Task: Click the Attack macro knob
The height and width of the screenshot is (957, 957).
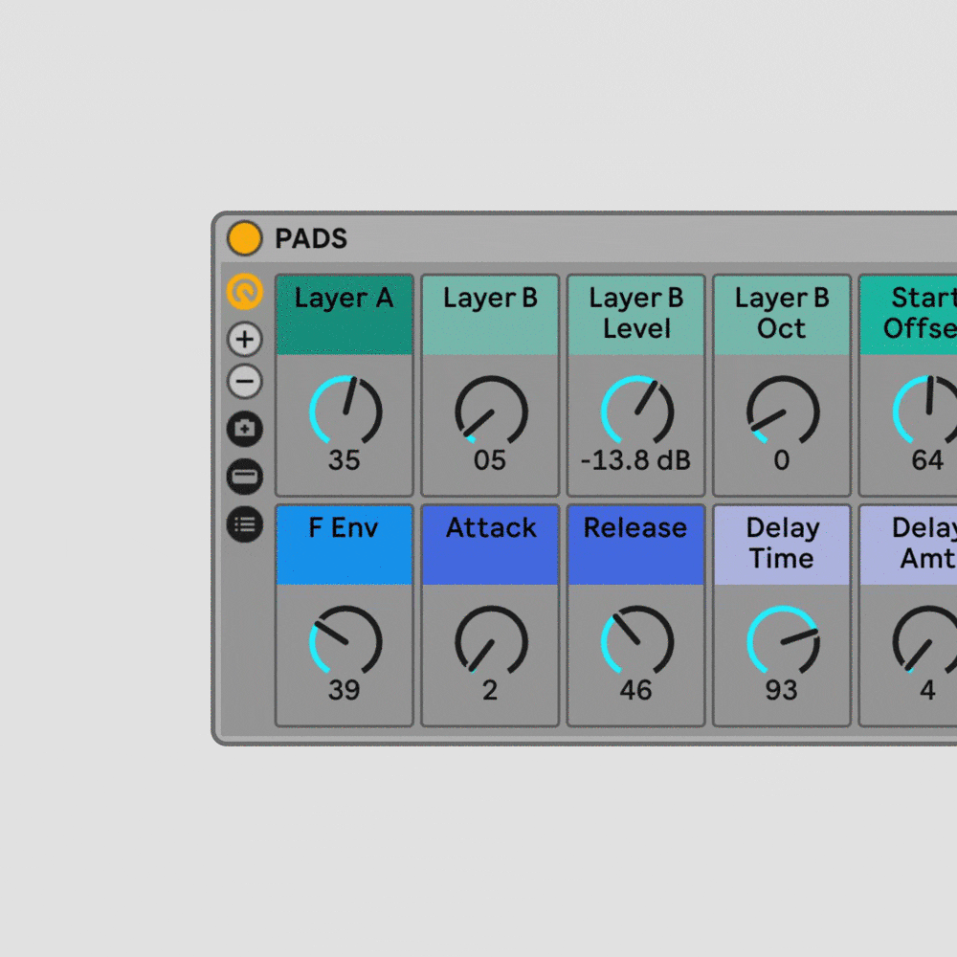Action: [x=491, y=641]
